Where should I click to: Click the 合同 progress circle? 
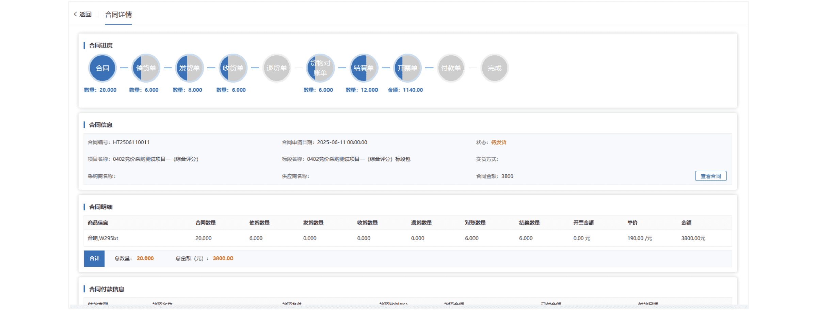[x=102, y=68]
